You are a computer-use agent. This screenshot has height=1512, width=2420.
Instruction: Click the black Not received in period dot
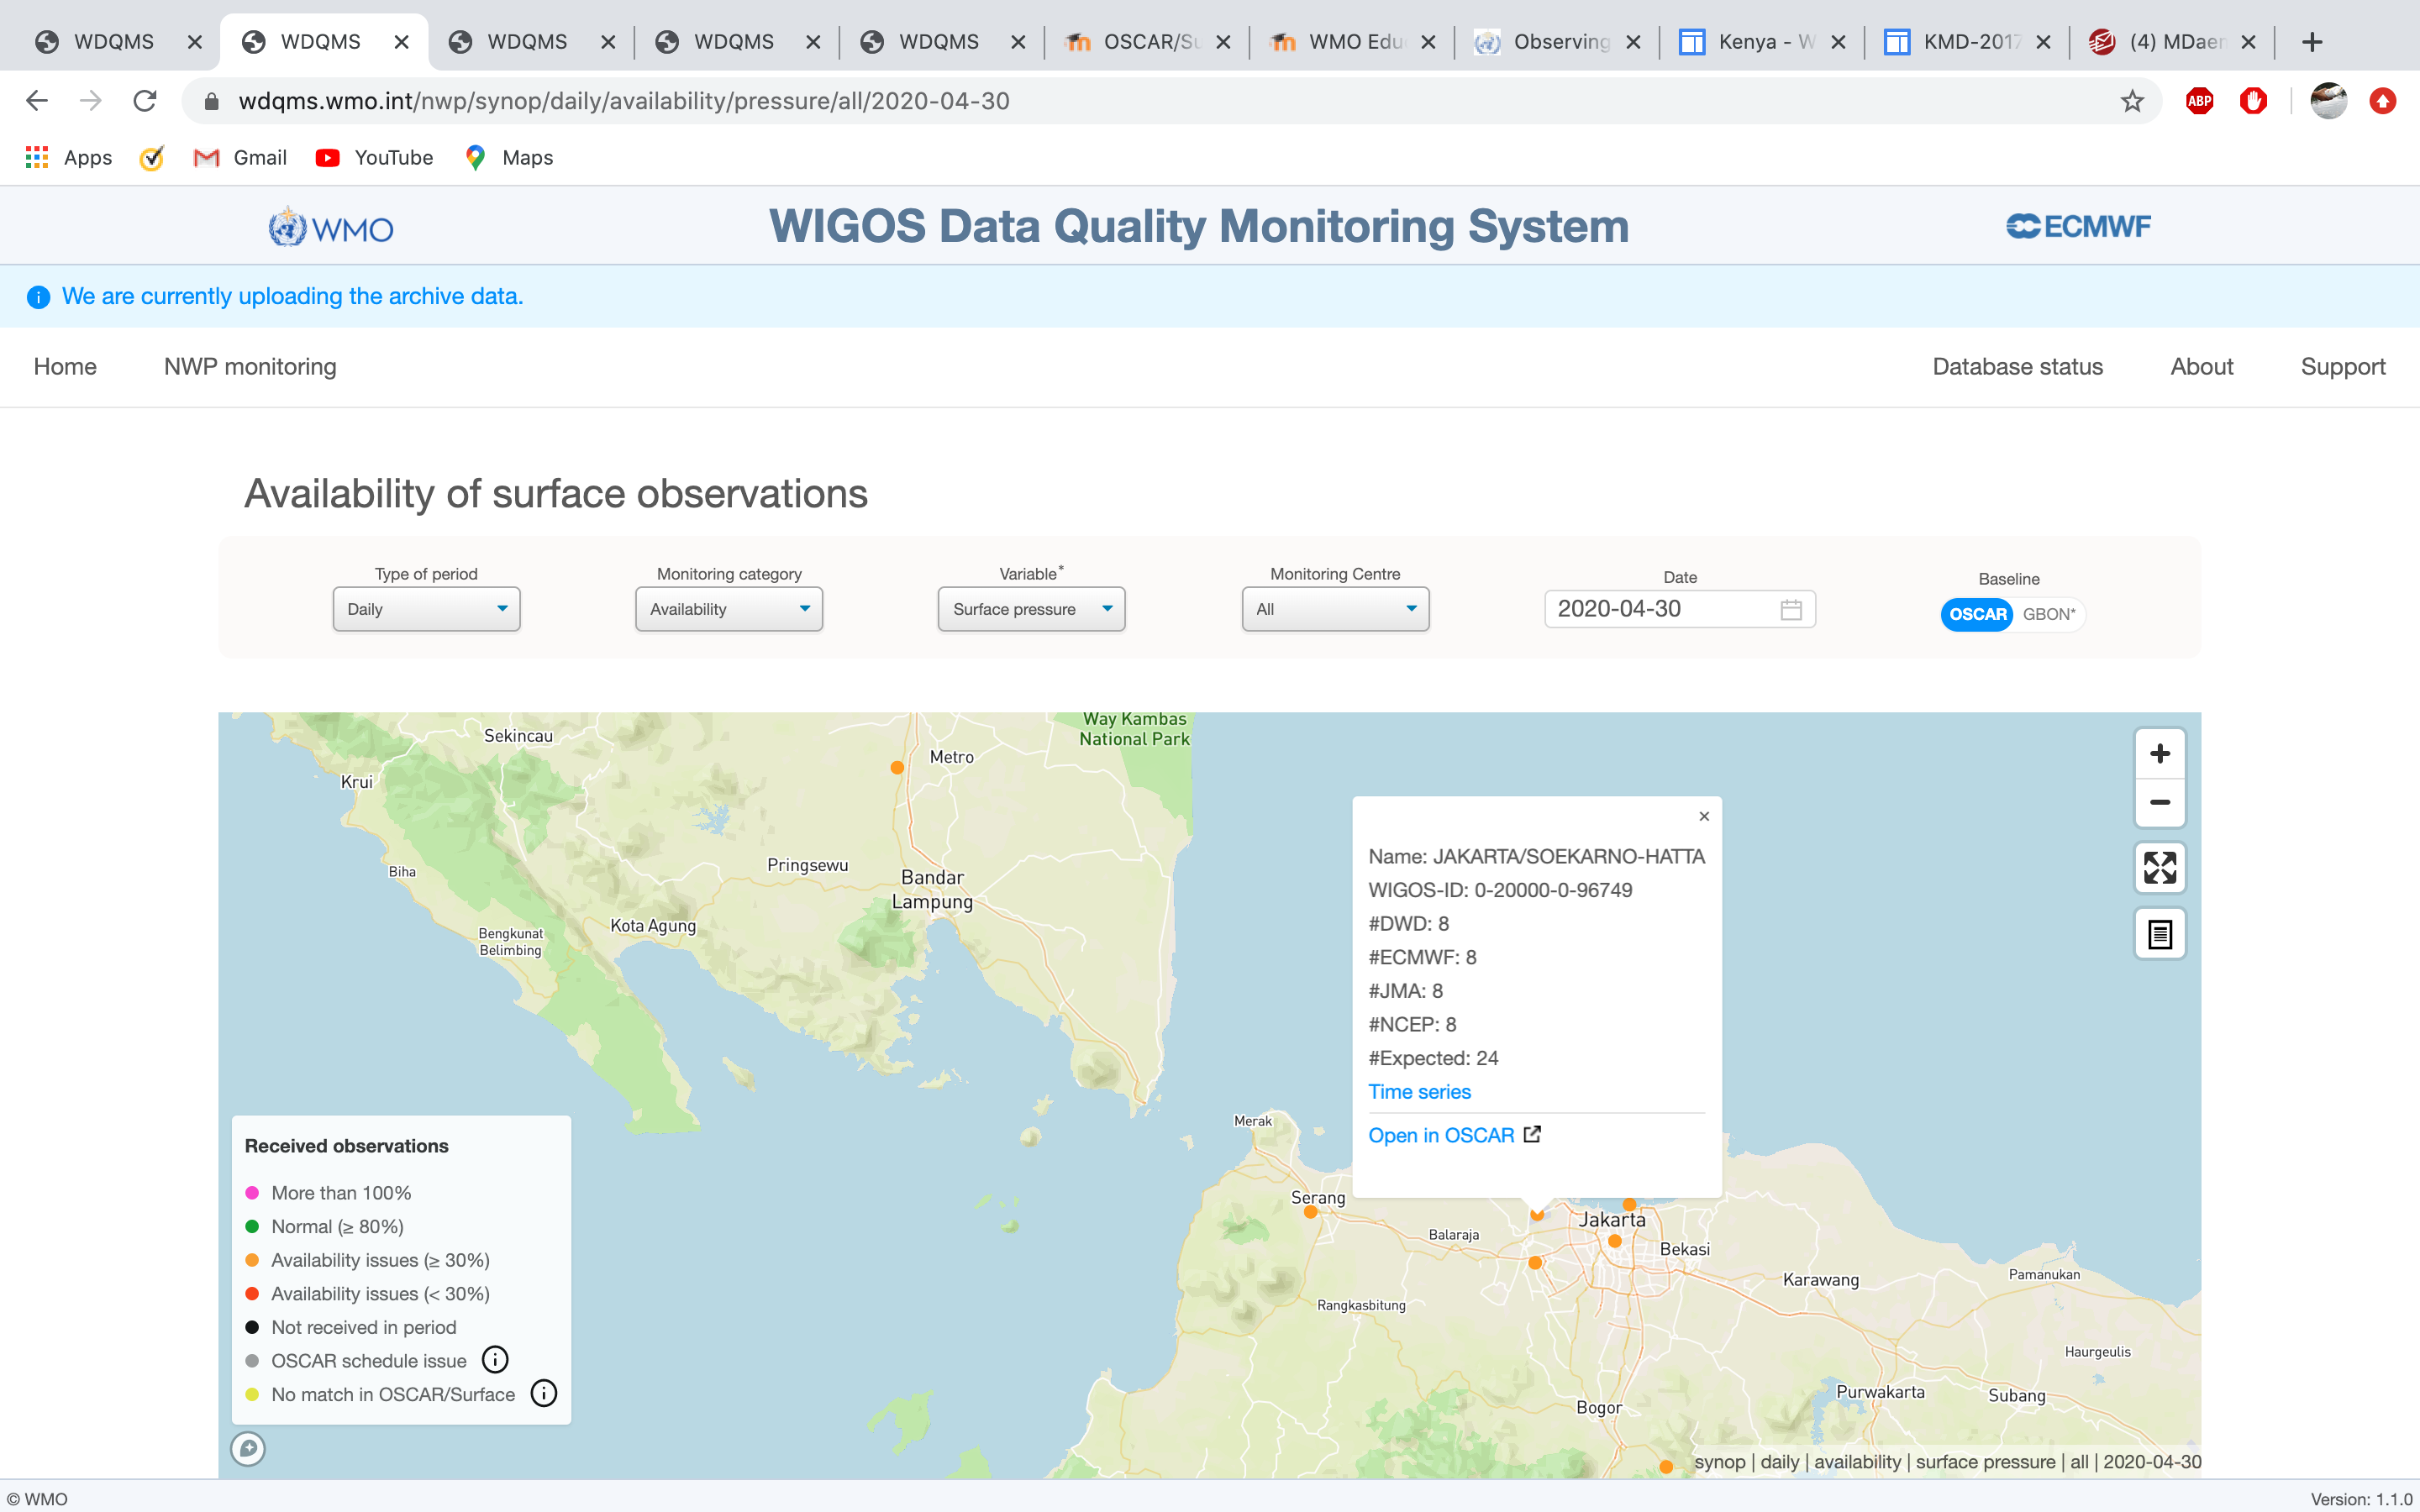(252, 1327)
